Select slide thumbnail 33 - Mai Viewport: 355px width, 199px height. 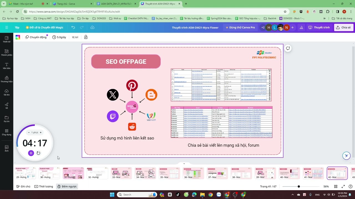[121, 173]
